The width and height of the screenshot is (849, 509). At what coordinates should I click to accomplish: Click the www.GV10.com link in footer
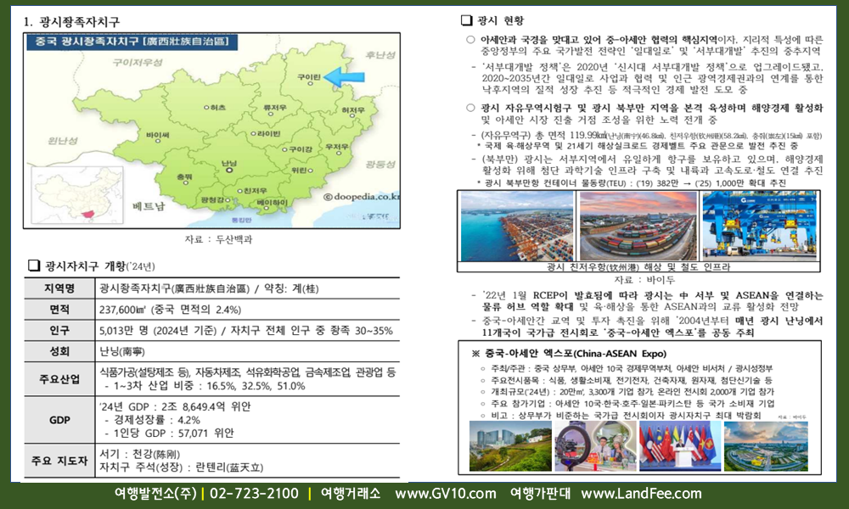point(446,494)
